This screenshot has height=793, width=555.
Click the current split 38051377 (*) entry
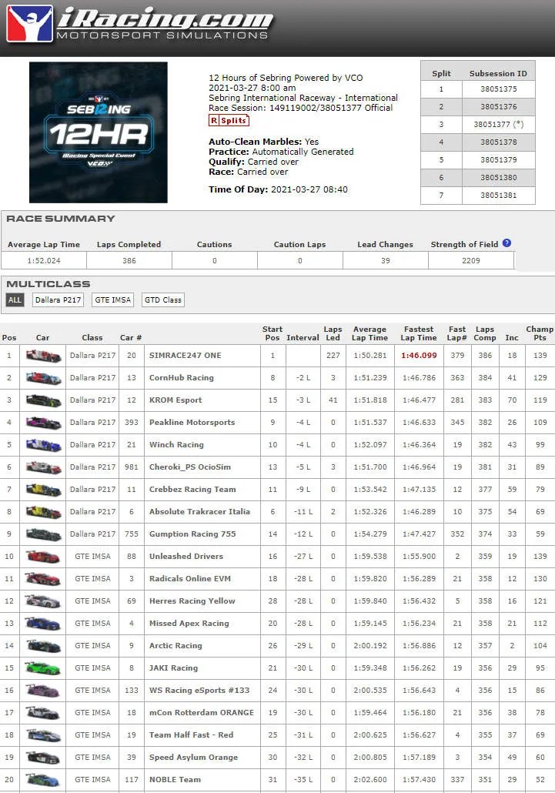point(498,125)
